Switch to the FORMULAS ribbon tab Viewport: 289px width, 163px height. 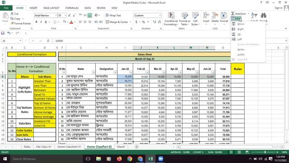click(x=72, y=8)
